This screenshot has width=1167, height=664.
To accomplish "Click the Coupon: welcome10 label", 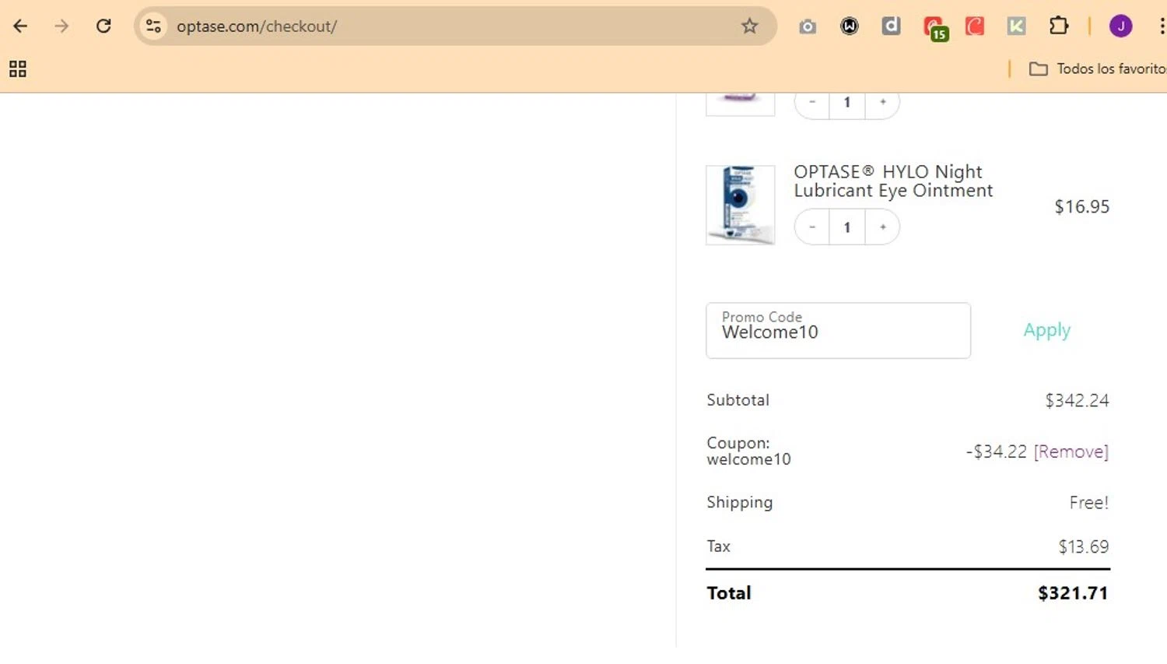I will click(748, 451).
